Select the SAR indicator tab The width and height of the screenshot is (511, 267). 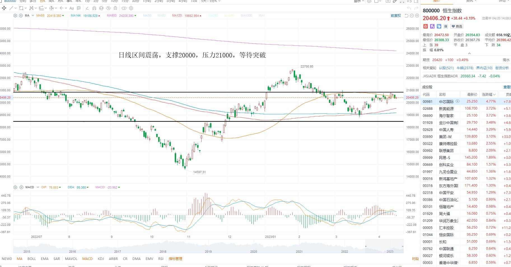[x=57, y=259]
